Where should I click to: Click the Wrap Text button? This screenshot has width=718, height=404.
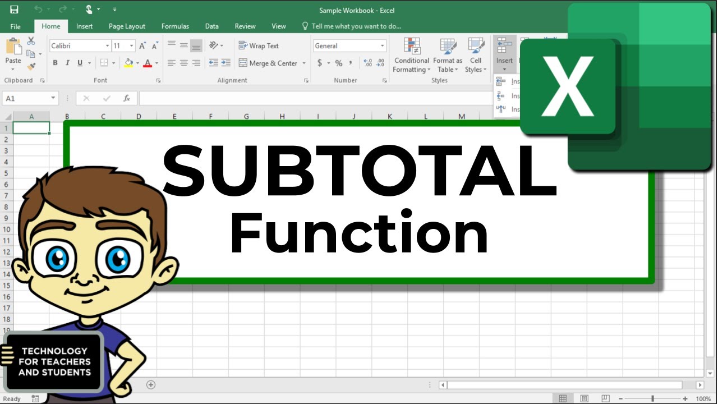pos(259,45)
